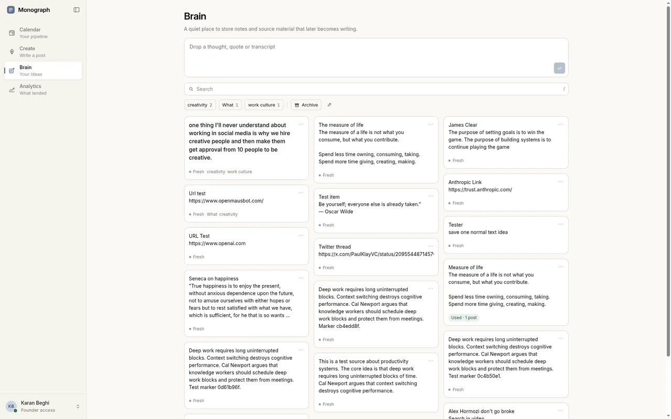The height and width of the screenshot is (419, 671).
Task: Open options menu on The measure of life card
Action: tap(430, 125)
